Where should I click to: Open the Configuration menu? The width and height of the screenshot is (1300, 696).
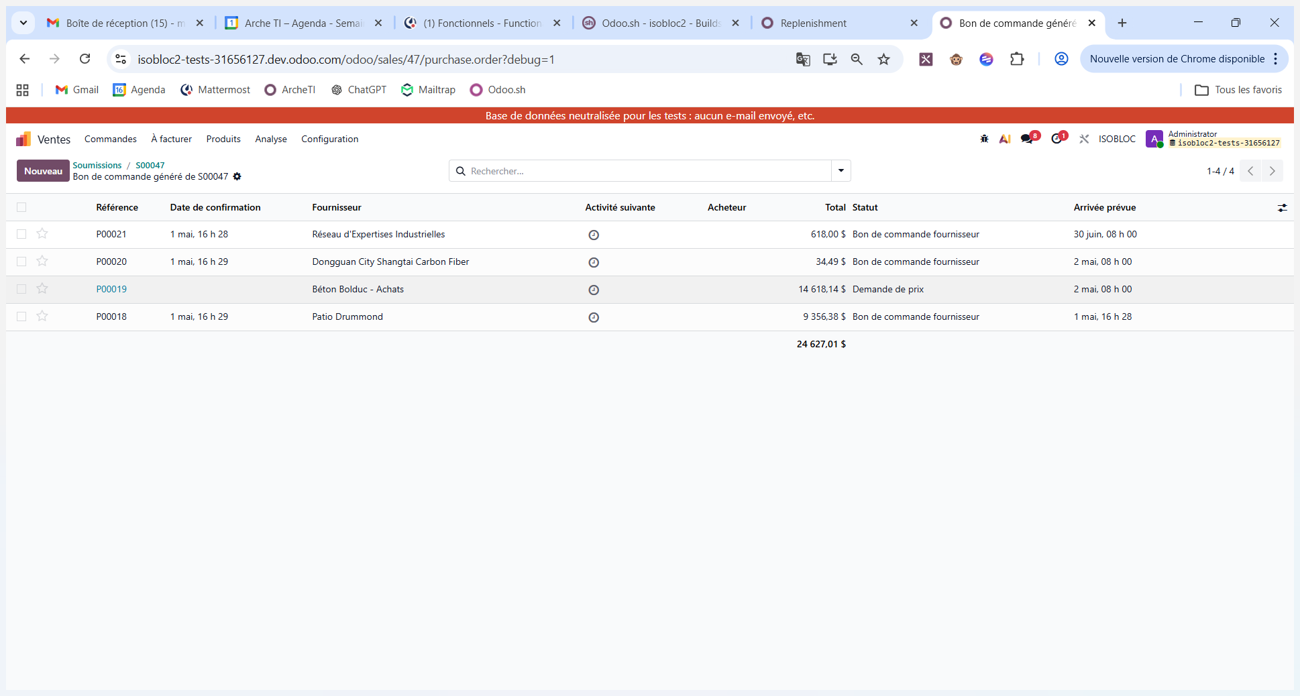click(329, 139)
